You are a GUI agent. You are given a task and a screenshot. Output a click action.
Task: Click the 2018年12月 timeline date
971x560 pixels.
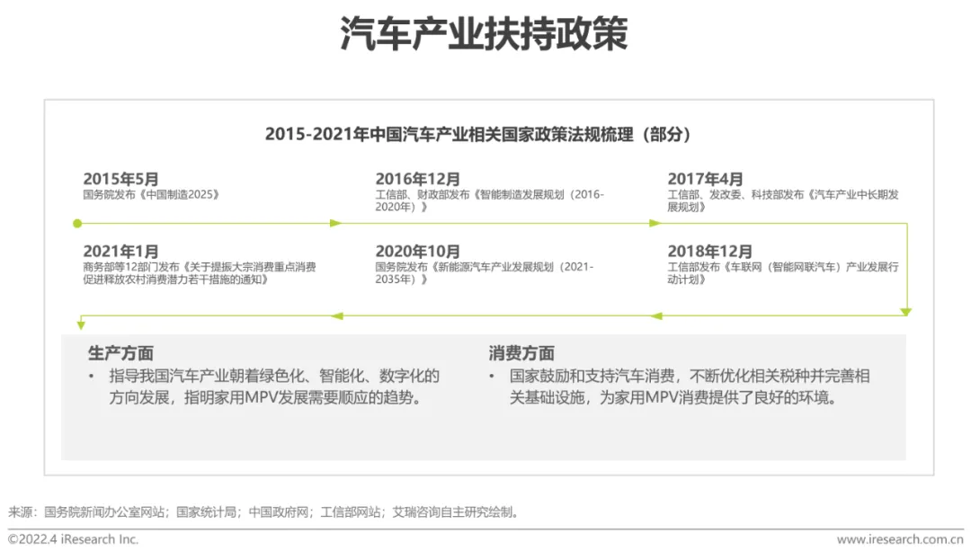pos(709,251)
